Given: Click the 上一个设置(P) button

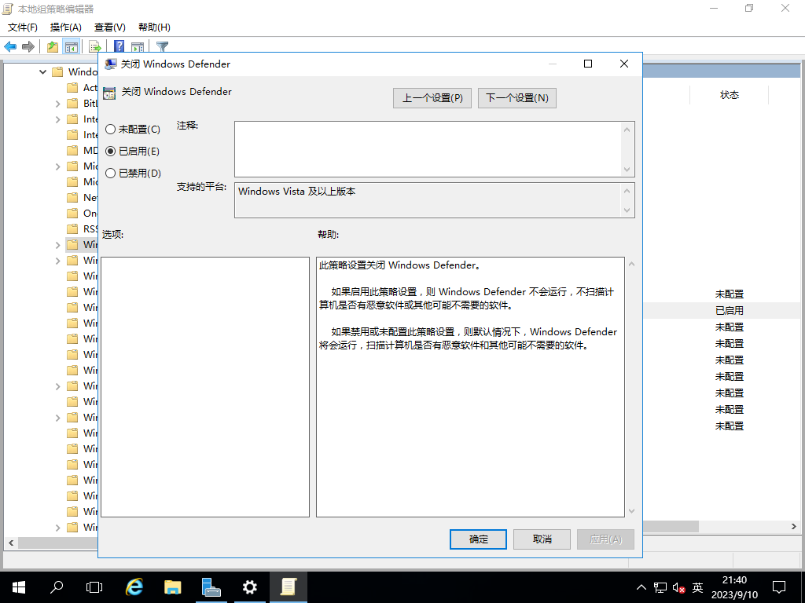Looking at the screenshot, I should click(x=432, y=98).
